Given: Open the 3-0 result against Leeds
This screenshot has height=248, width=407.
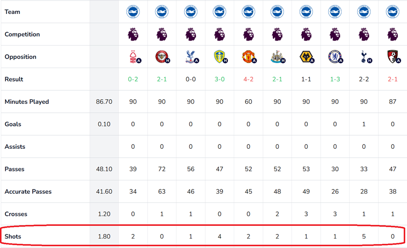Looking at the screenshot, I should coord(219,79).
